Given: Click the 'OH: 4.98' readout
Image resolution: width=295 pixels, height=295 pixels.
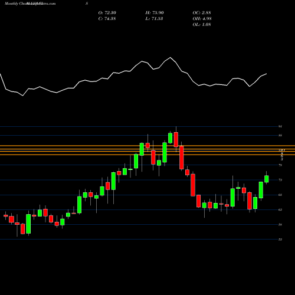Looking at the screenshot, I should tap(202, 19).
